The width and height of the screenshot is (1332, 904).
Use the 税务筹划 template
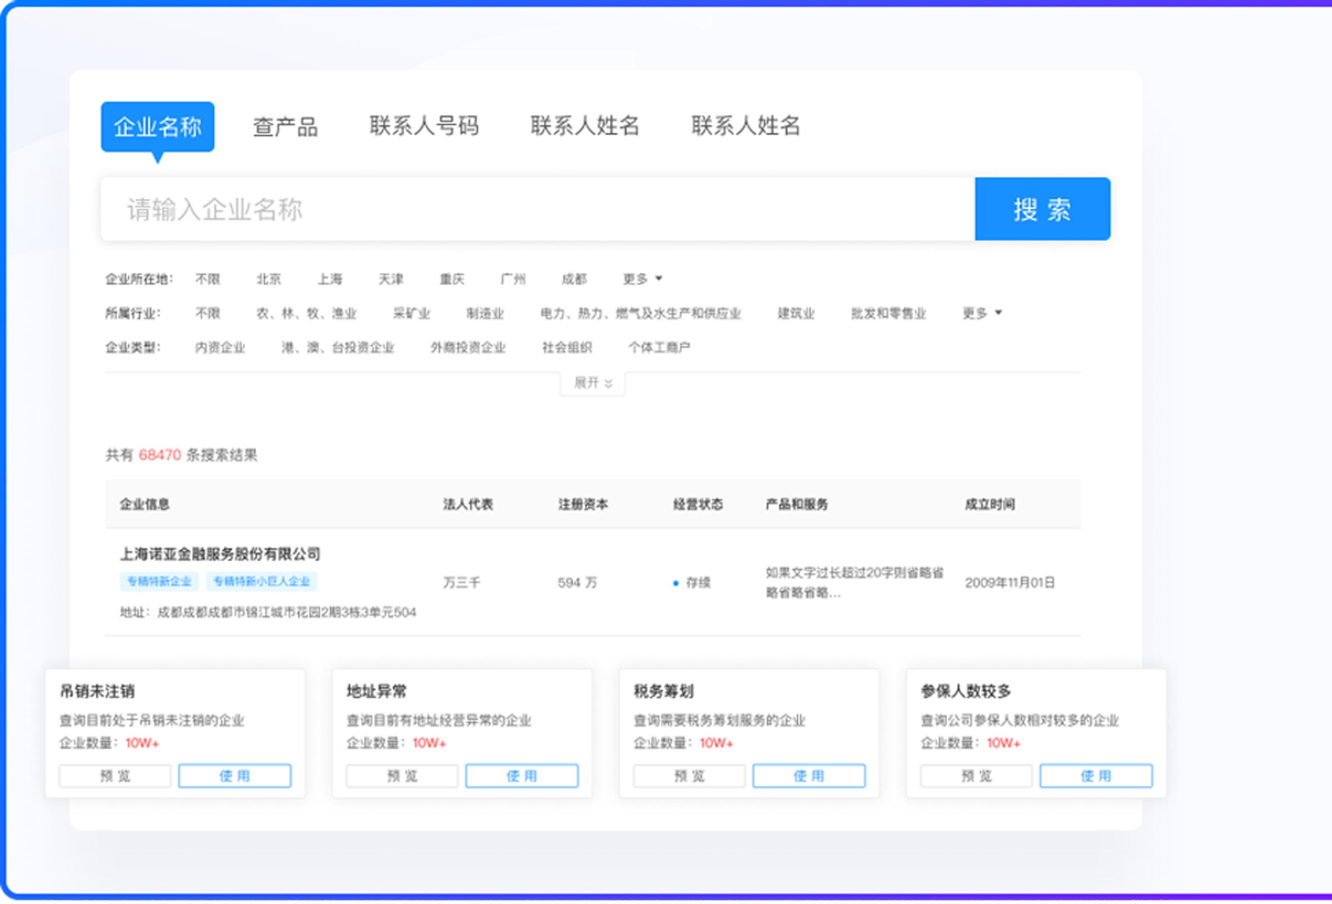pos(809,776)
